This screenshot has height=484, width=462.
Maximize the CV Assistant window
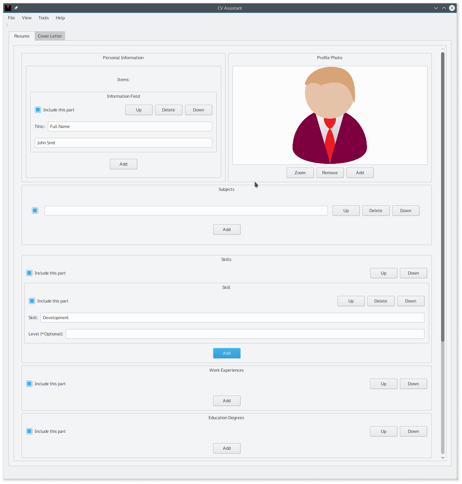(444, 8)
